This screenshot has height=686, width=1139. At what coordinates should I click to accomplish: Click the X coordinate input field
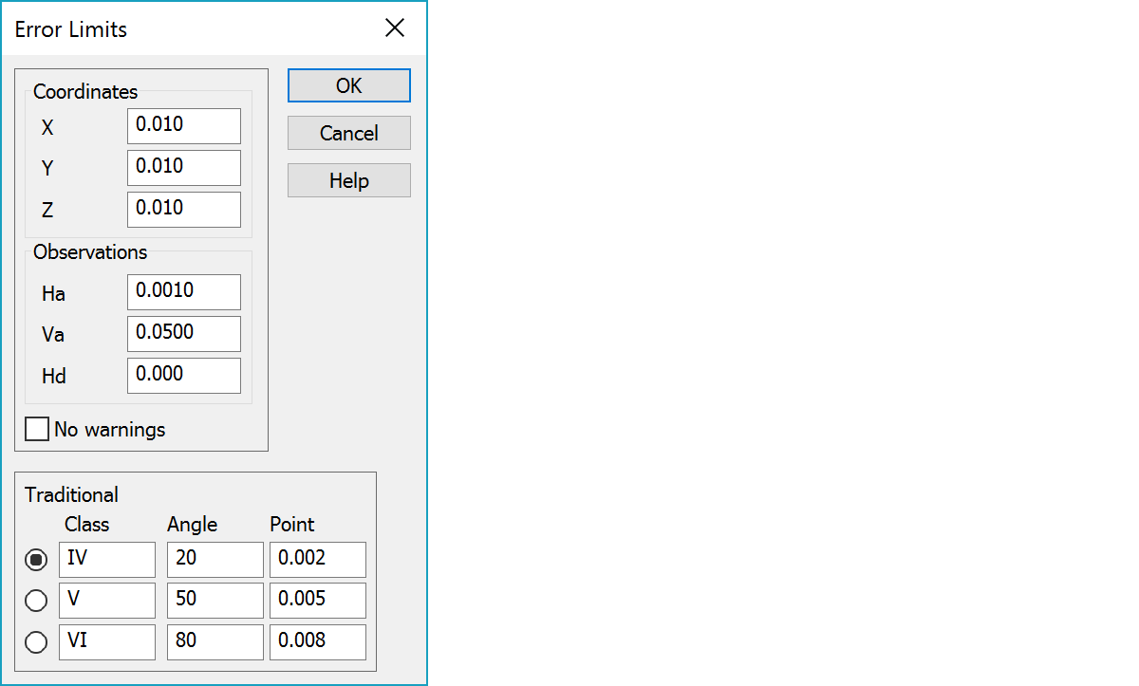(x=184, y=126)
